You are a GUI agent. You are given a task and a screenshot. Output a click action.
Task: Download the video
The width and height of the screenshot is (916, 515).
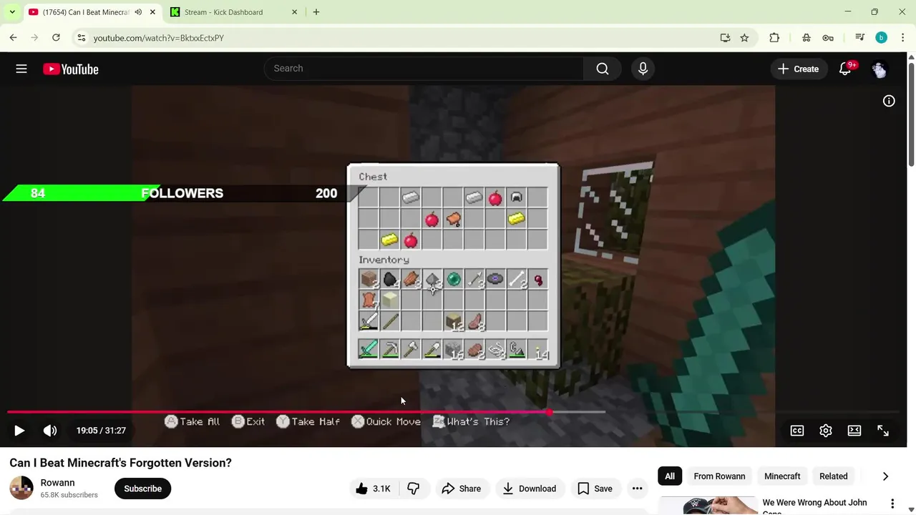coord(530,489)
